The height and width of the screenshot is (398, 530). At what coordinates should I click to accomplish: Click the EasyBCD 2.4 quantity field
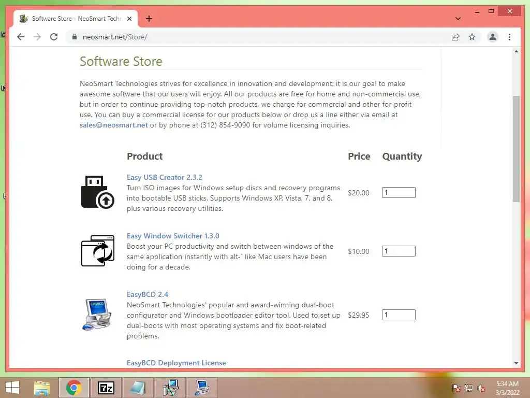click(399, 315)
